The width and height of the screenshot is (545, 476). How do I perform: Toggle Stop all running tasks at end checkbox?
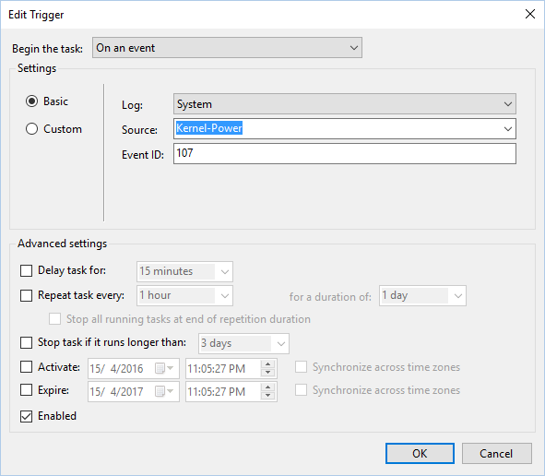[x=55, y=319]
